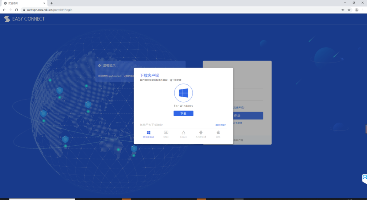Select the 欢迎访问 browser tab
This screenshot has height=200, width=367.
(24, 3)
